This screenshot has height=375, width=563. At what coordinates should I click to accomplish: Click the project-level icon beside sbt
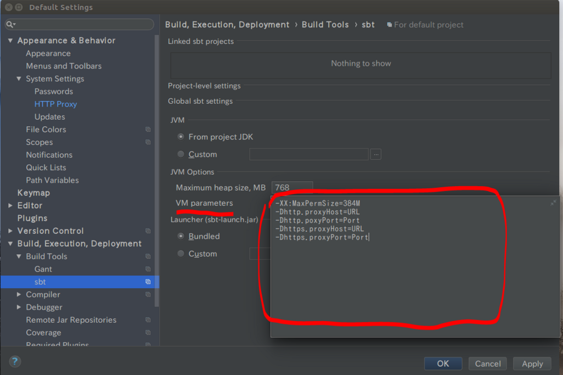click(x=148, y=282)
